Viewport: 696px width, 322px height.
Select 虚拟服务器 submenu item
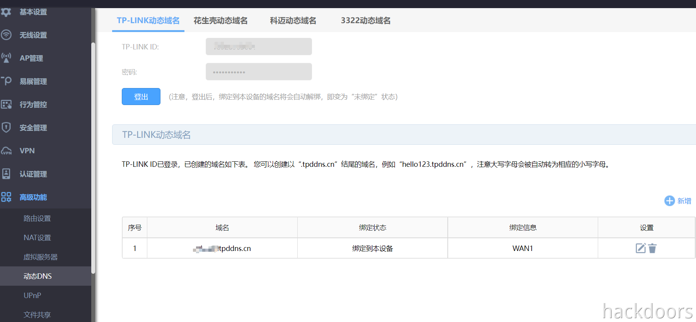click(x=46, y=257)
